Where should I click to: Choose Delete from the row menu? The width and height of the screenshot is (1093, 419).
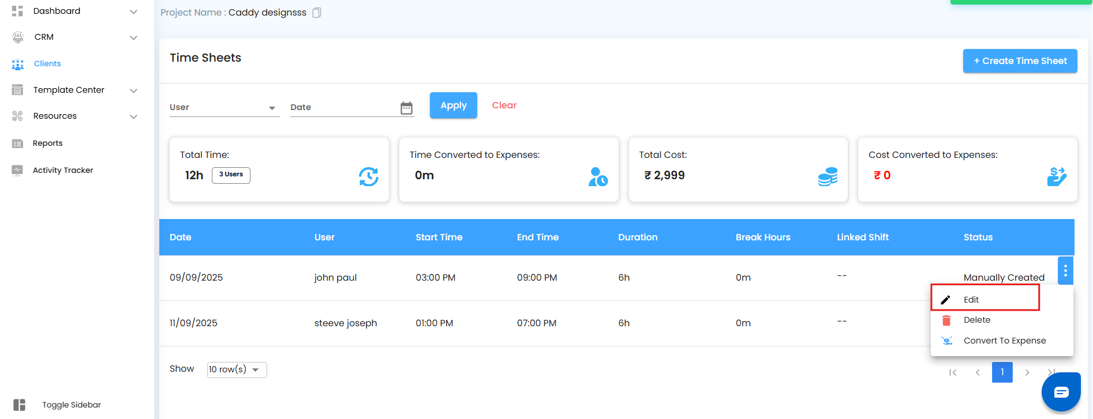pyautogui.click(x=976, y=320)
